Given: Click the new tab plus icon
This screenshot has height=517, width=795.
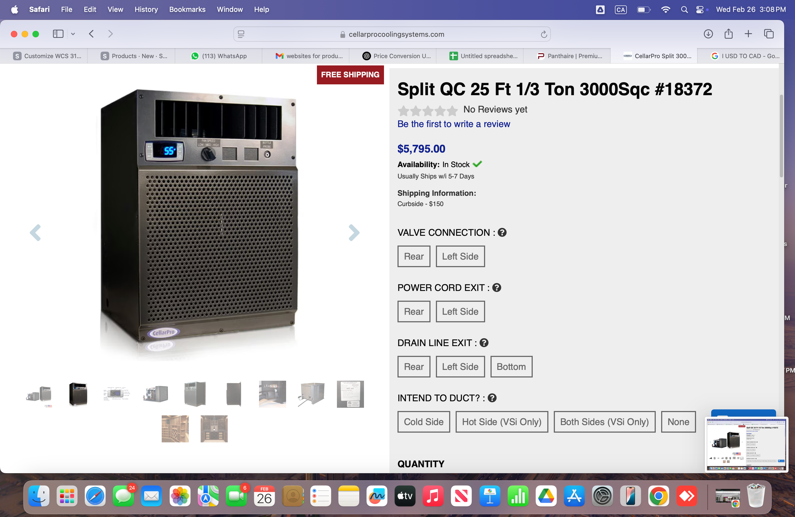Looking at the screenshot, I should (748, 34).
